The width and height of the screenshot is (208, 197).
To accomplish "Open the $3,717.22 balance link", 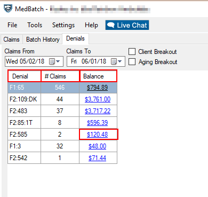I will tap(98, 111).
